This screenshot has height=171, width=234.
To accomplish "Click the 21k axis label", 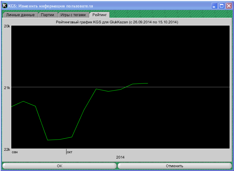I will 7,88.
